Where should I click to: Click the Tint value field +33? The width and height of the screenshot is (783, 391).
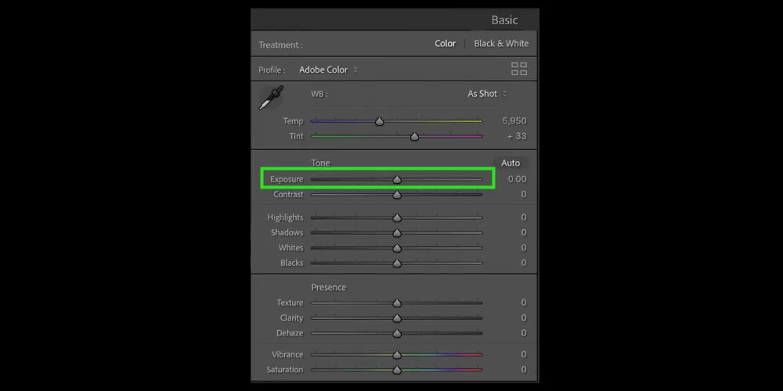516,137
